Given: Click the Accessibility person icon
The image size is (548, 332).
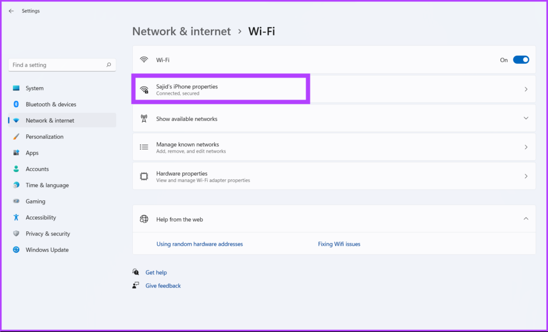Looking at the screenshot, I should [x=16, y=217].
